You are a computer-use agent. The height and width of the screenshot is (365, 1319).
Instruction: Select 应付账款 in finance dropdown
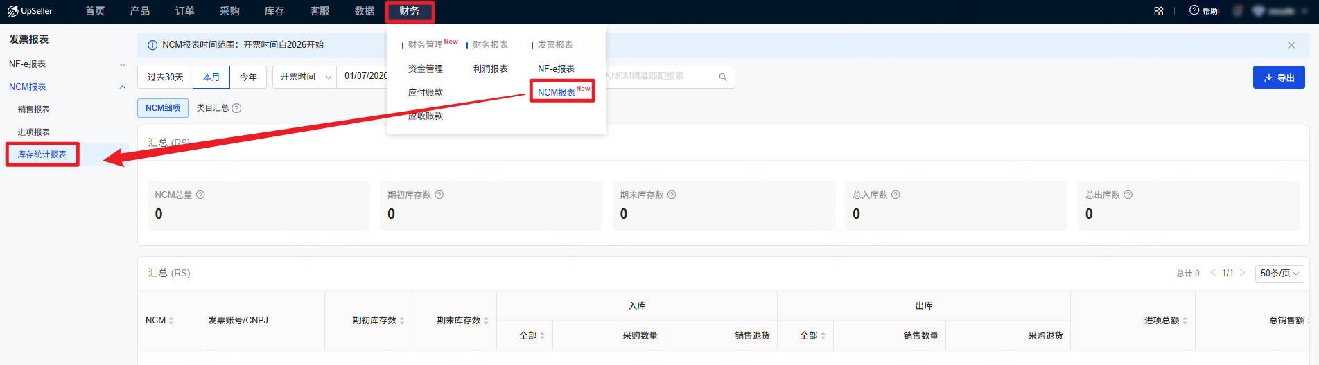coord(426,93)
